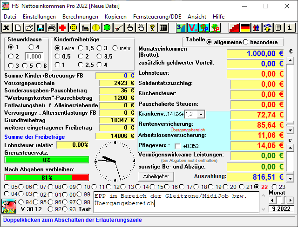Set Kinderfreibeträge to 1,5

(x=81, y=48)
